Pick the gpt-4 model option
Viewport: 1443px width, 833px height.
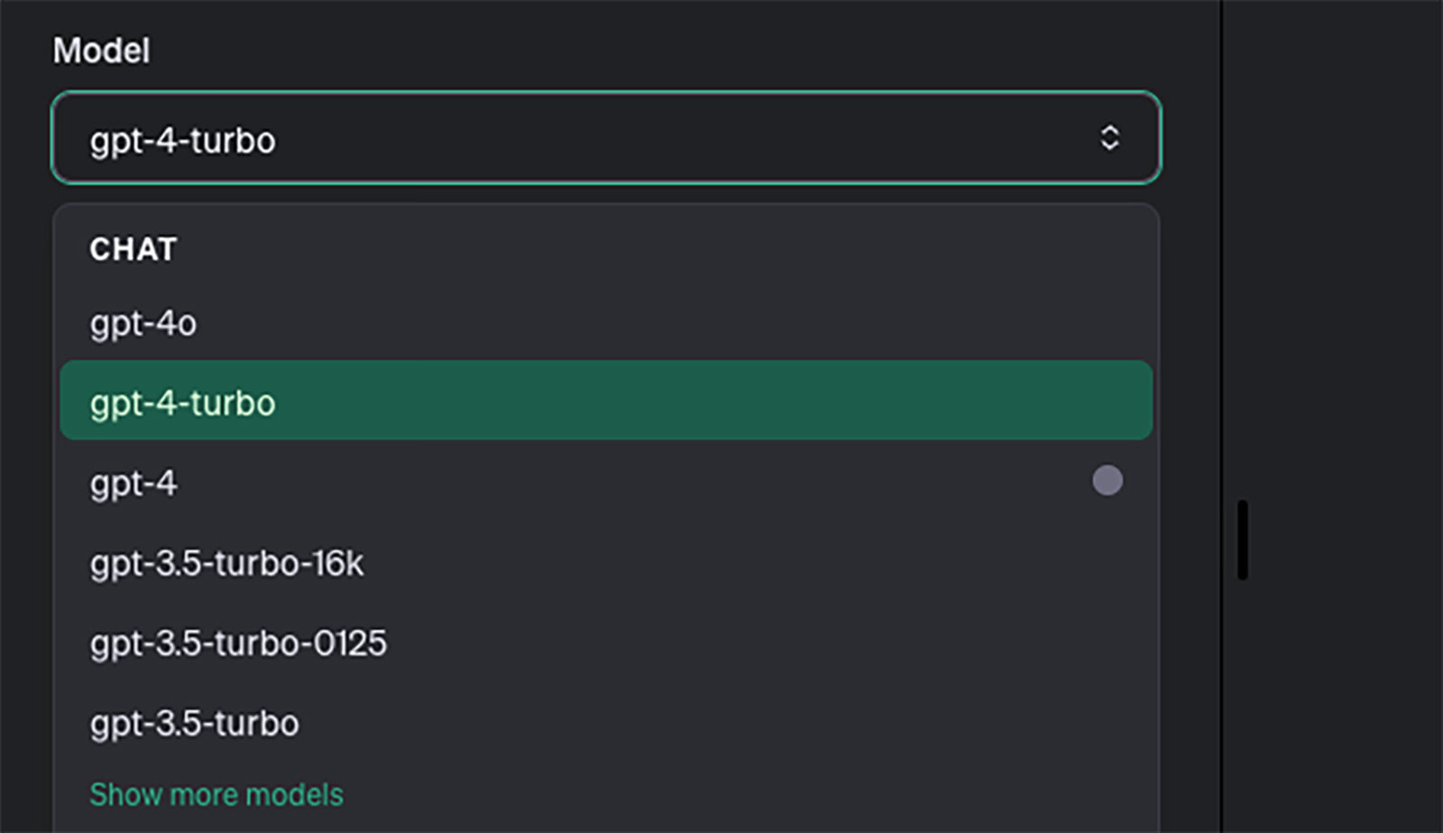click(x=606, y=482)
